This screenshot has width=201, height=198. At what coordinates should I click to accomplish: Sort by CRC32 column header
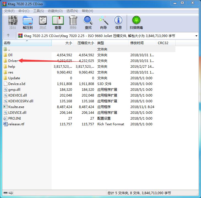[166, 43]
